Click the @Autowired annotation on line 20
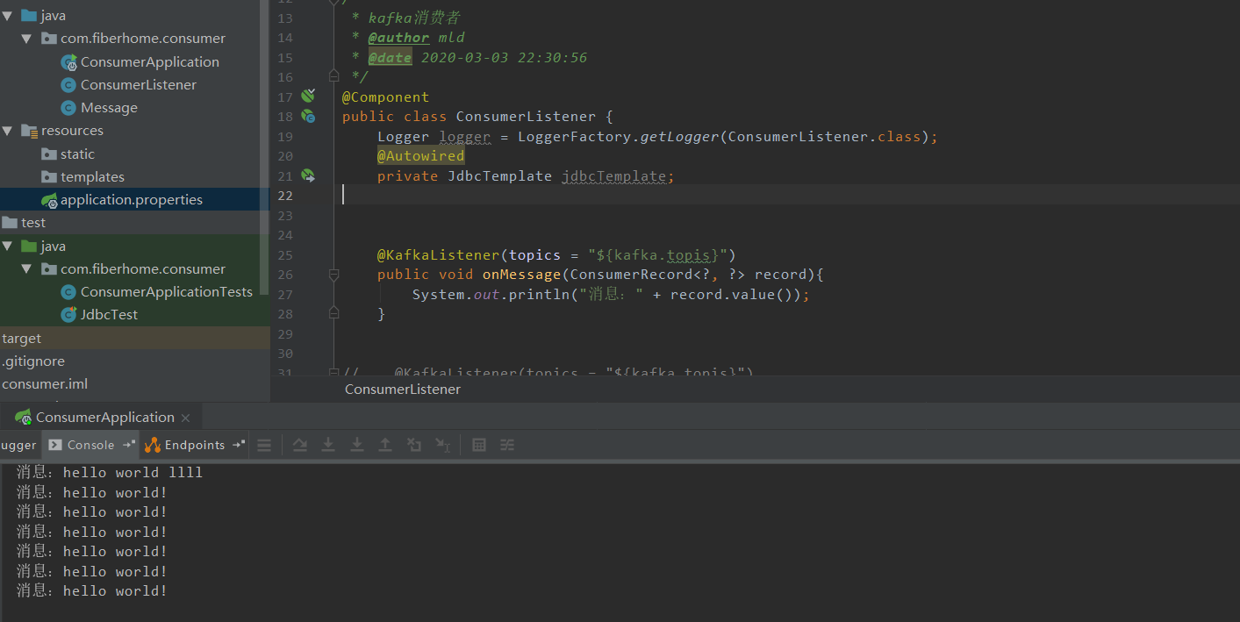This screenshot has height=622, width=1240. (x=420, y=156)
